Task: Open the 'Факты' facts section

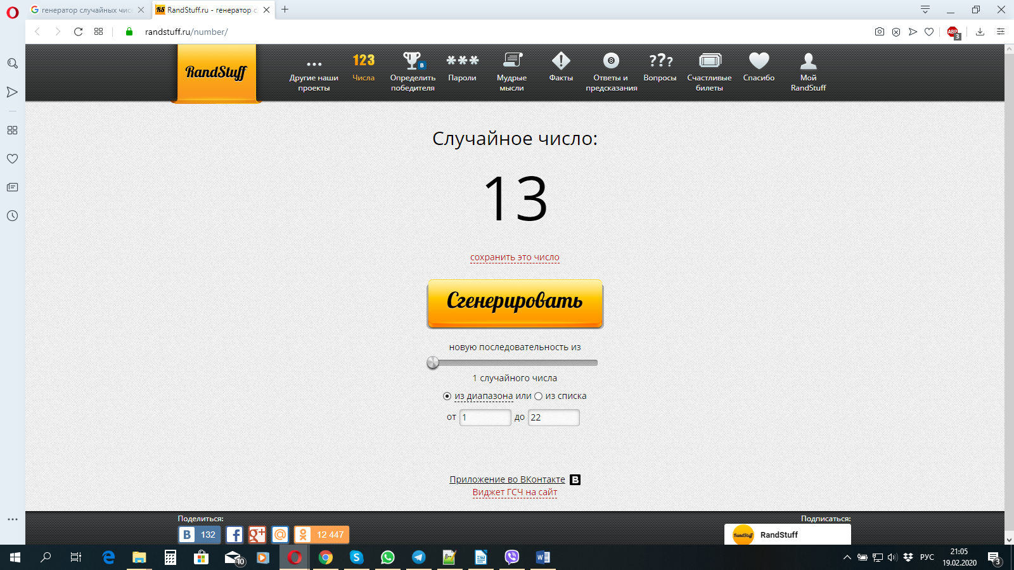Action: tap(561, 68)
